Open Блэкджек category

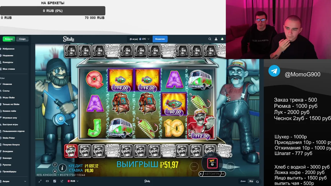[x=8, y=151]
